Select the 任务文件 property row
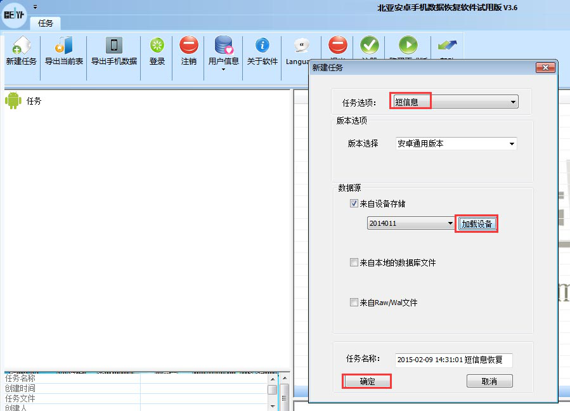The width and height of the screenshot is (570, 411). 136,398
